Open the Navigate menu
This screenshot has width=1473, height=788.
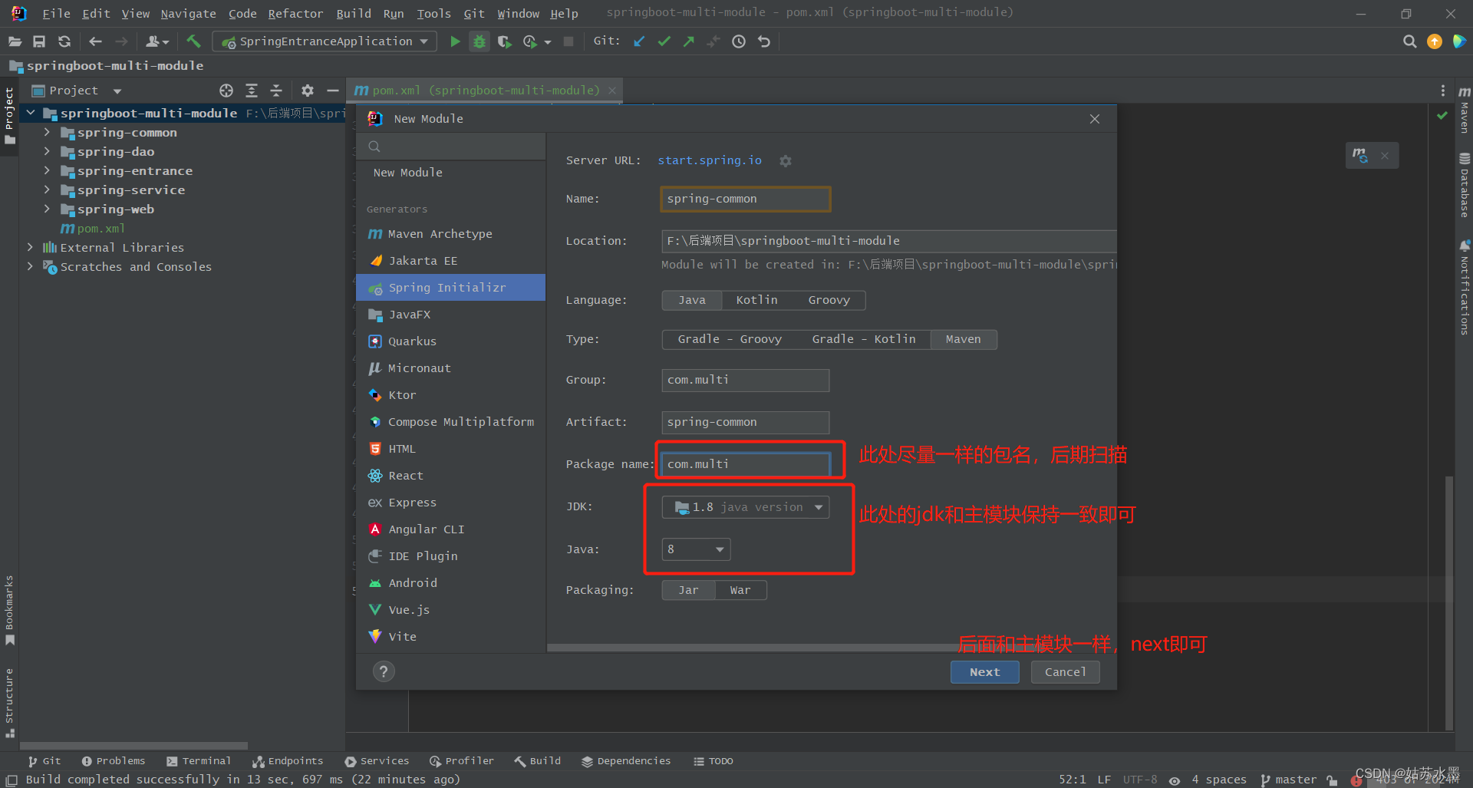point(188,13)
